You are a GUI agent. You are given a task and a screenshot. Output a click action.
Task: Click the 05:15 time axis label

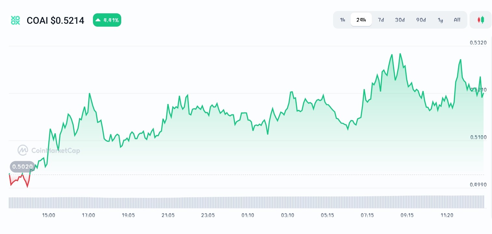[x=327, y=215]
